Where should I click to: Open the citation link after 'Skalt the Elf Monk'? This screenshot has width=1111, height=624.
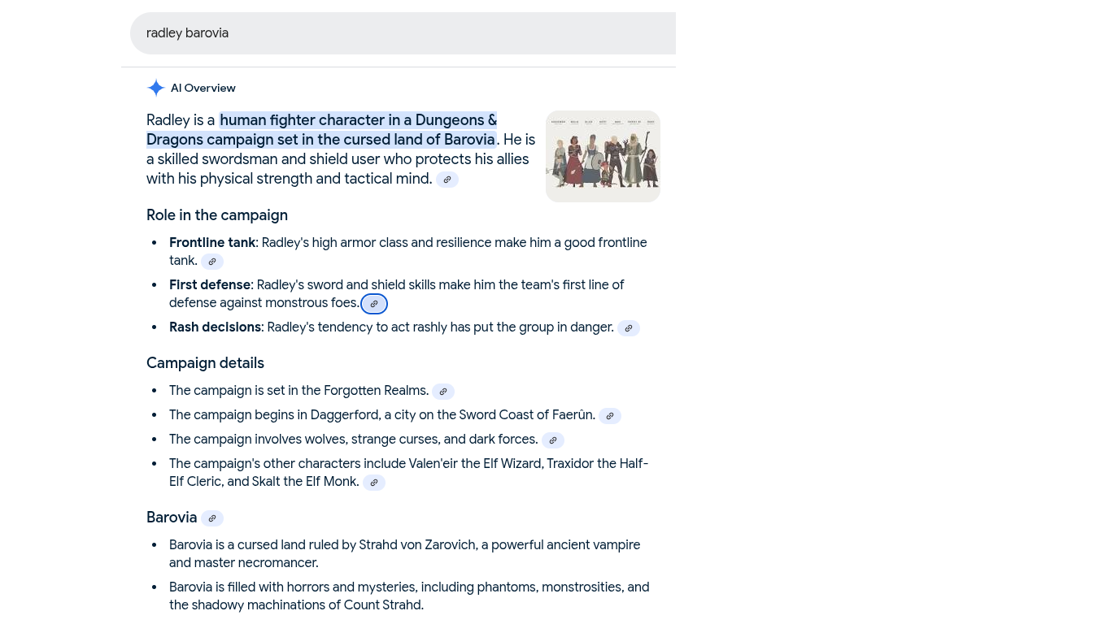tap(374, 483)
